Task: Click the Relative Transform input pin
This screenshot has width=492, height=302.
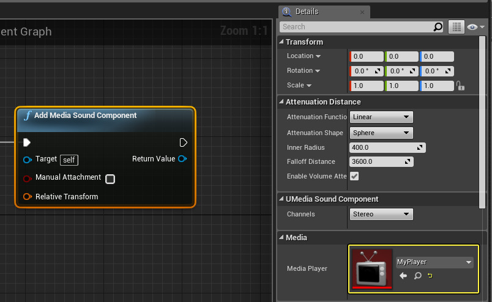Action: coord(27,197)
